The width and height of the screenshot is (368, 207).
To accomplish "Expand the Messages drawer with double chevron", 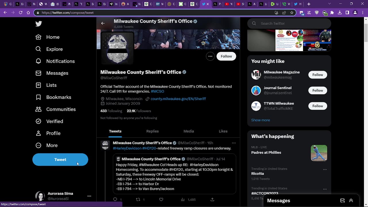I will tap(351, 201).
